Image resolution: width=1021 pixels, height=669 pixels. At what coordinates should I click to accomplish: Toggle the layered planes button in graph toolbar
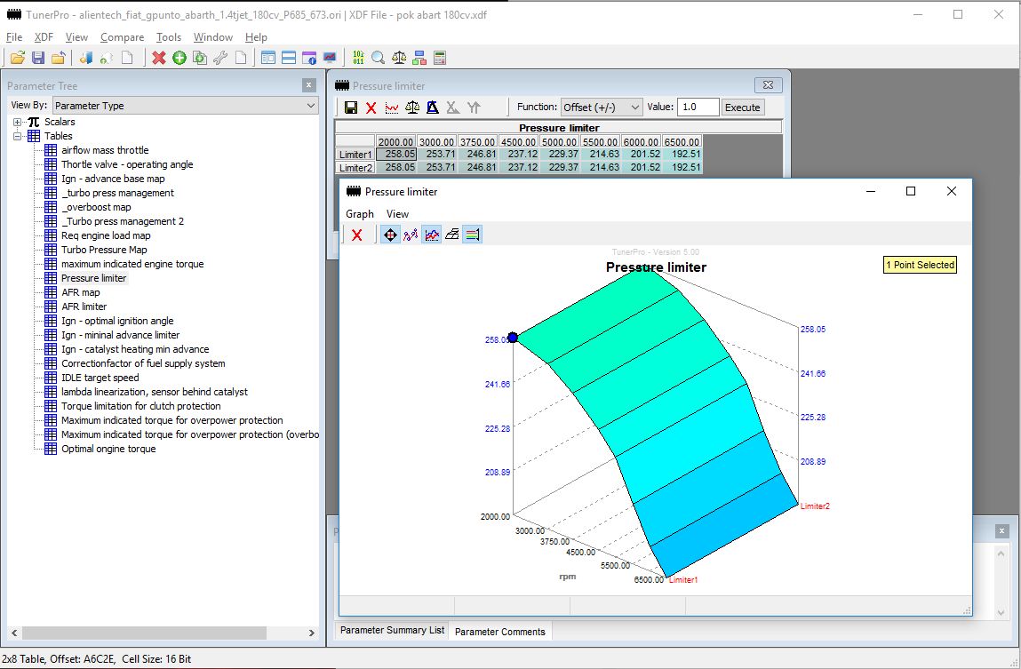[452, 235]
